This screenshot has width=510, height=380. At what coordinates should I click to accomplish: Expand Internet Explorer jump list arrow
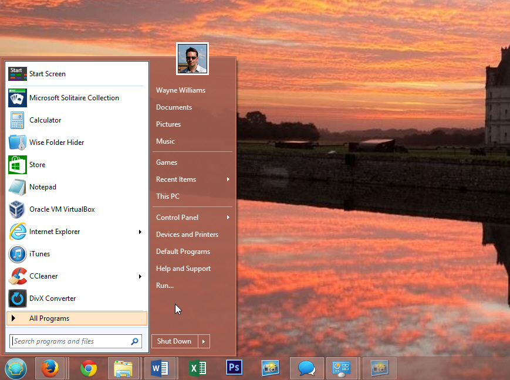click(x=140, y=232)
